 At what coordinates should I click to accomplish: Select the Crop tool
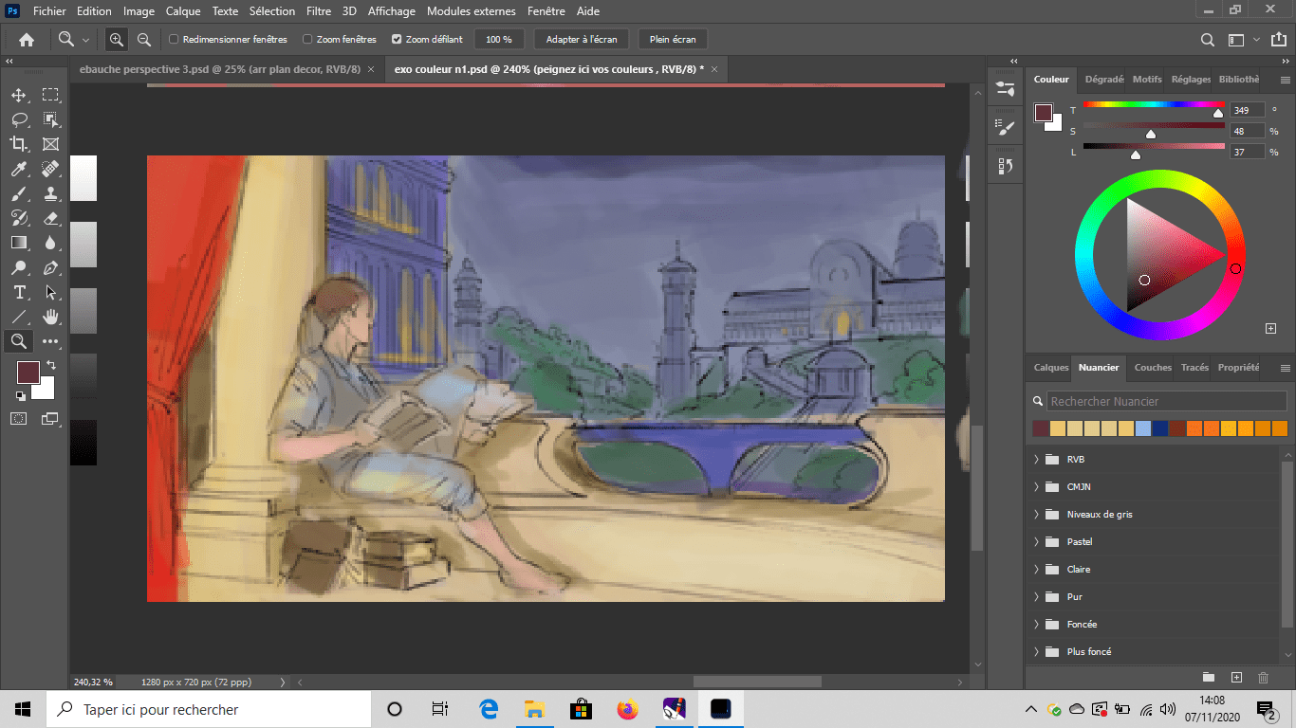click(19, 144)
